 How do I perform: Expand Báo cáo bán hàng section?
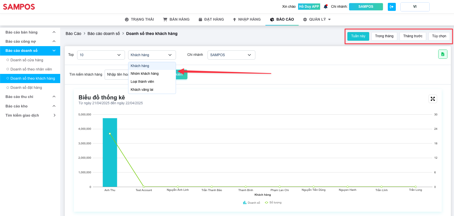pyautogui.click(x=30, y=32)
